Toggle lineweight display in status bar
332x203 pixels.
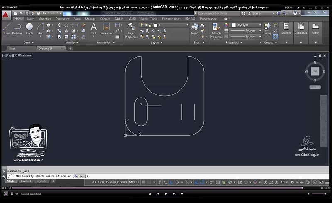[212, 182]
